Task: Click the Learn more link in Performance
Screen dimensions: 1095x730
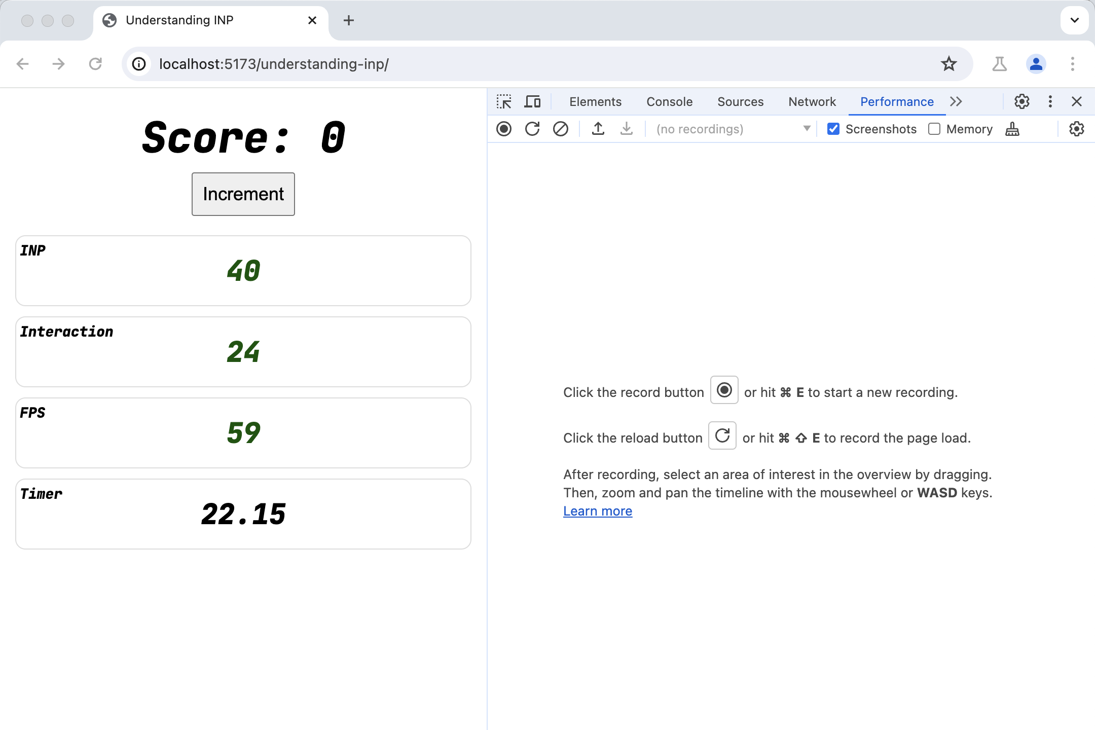Action: coord(597,510)
